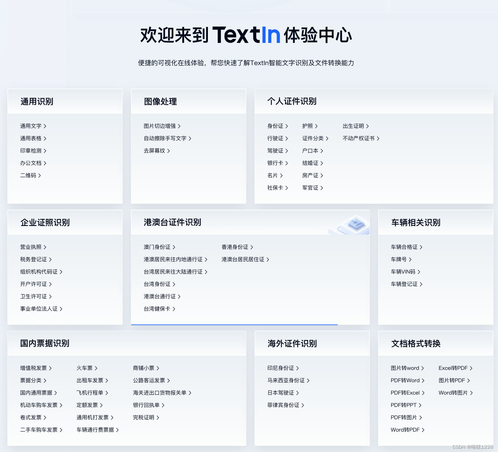Expand the 户口本 recognition entry
Image resolution: width=498 pixels, height=452 pixels.
coord(311,150)
